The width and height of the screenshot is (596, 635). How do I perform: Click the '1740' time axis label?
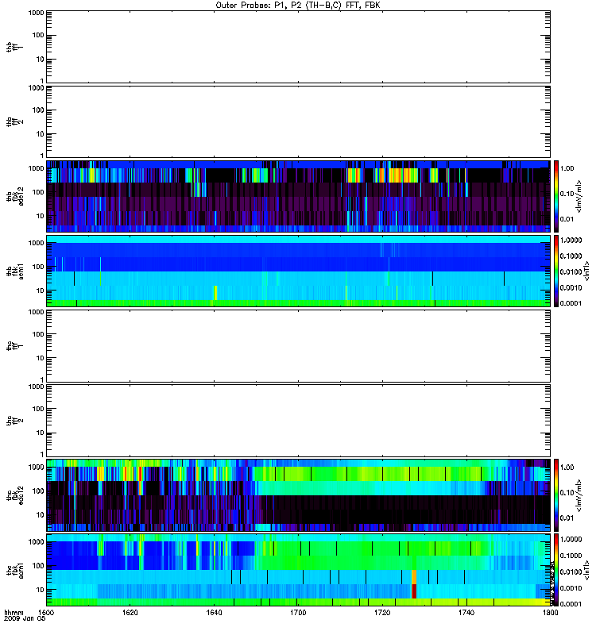[466, 613]
